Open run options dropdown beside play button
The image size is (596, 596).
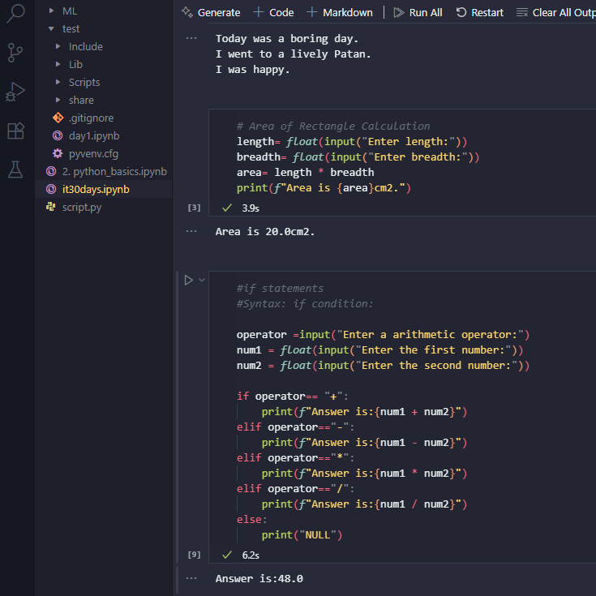(x=202, y=280)
